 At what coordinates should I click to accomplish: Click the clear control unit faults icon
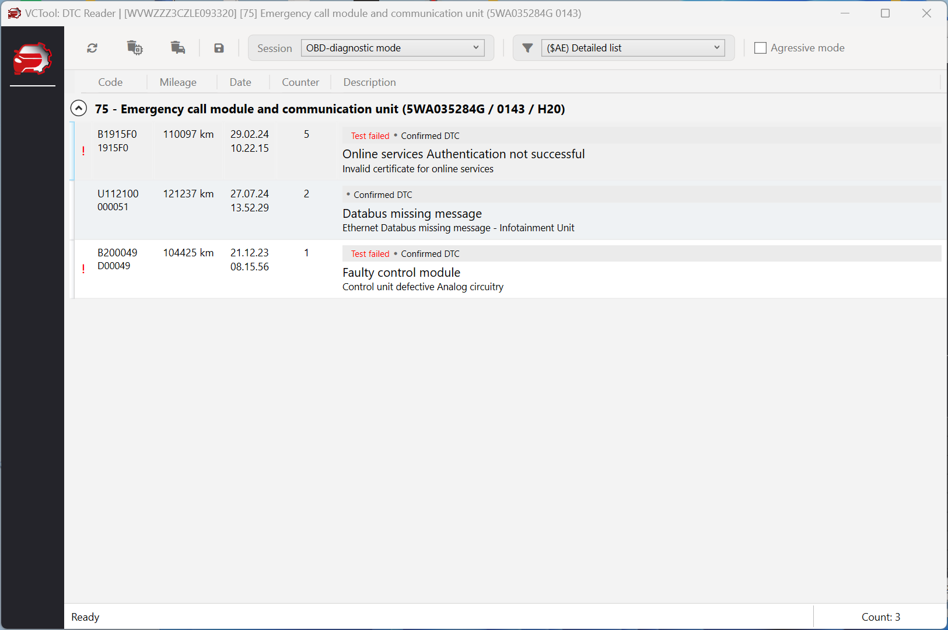(x=135, y=48)
